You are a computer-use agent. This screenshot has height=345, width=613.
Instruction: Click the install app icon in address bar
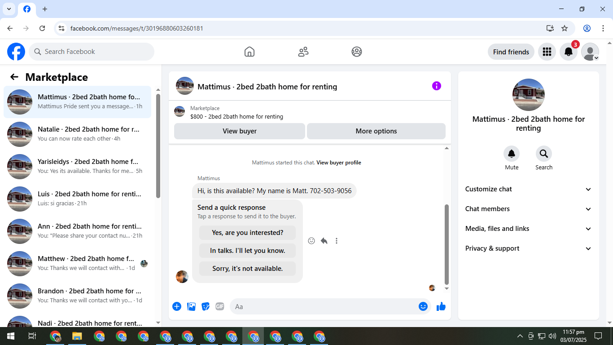[x=550, y=28]
